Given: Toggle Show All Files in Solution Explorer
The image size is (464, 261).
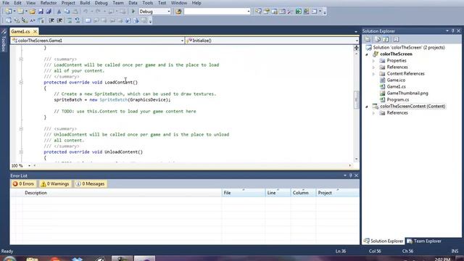Looking at the screenshot, I should click(377, 39).
